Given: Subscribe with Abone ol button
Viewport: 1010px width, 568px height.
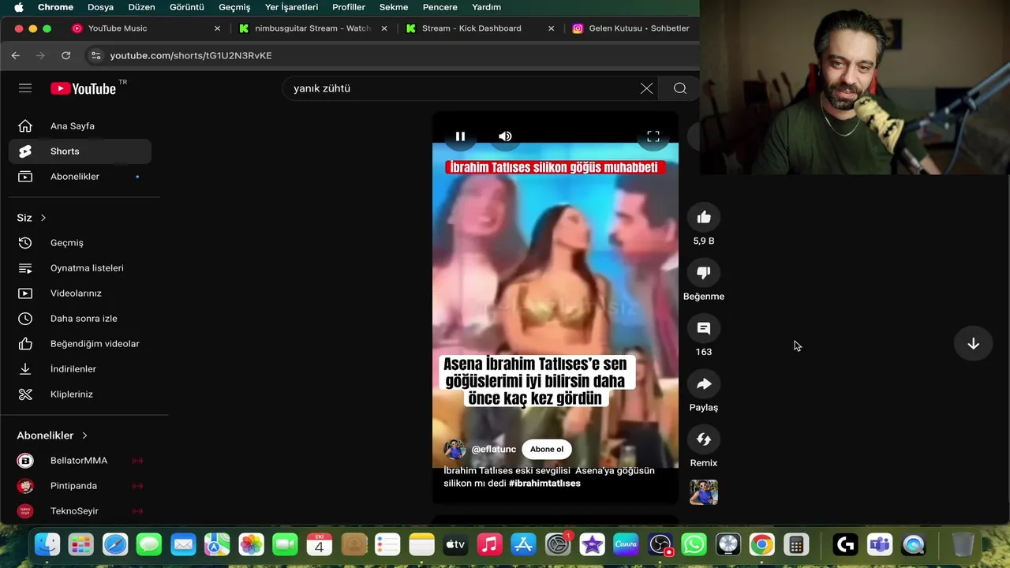Looking at the screenshot, I should click(547, 450).
